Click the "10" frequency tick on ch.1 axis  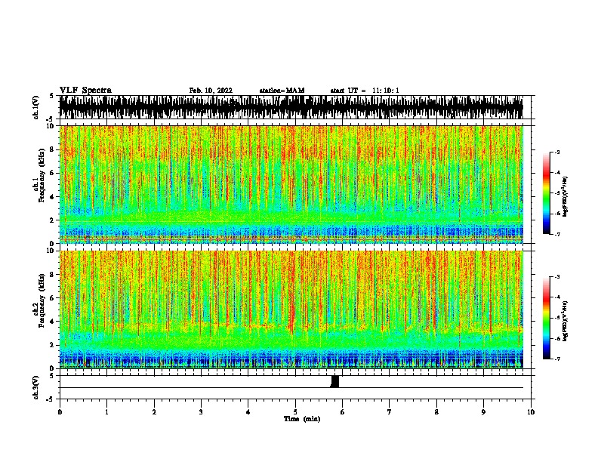pyautogui.click(x=51, y=126)
